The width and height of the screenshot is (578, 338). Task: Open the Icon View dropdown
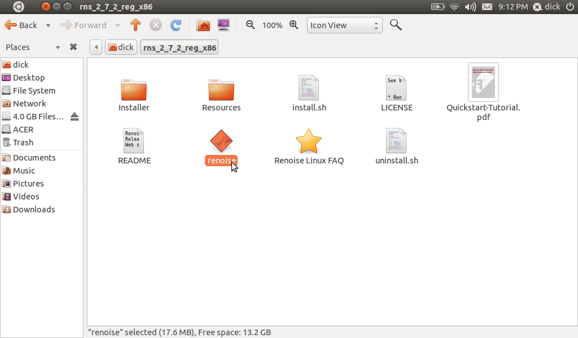click(345, 25)
